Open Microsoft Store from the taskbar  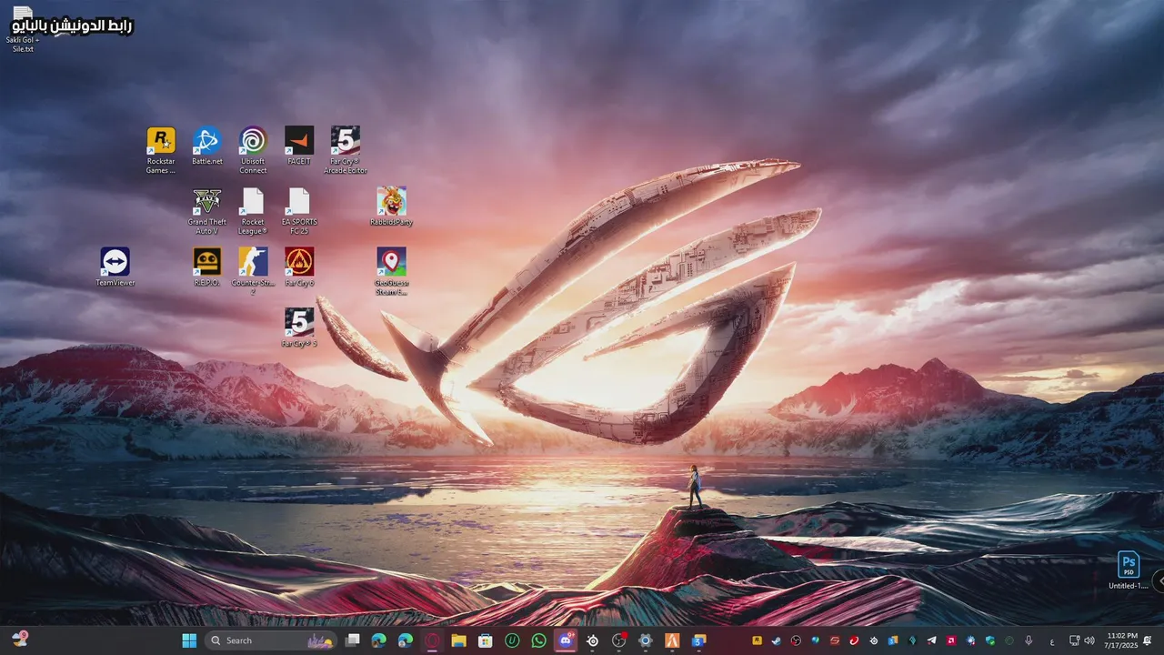(486, 640)
